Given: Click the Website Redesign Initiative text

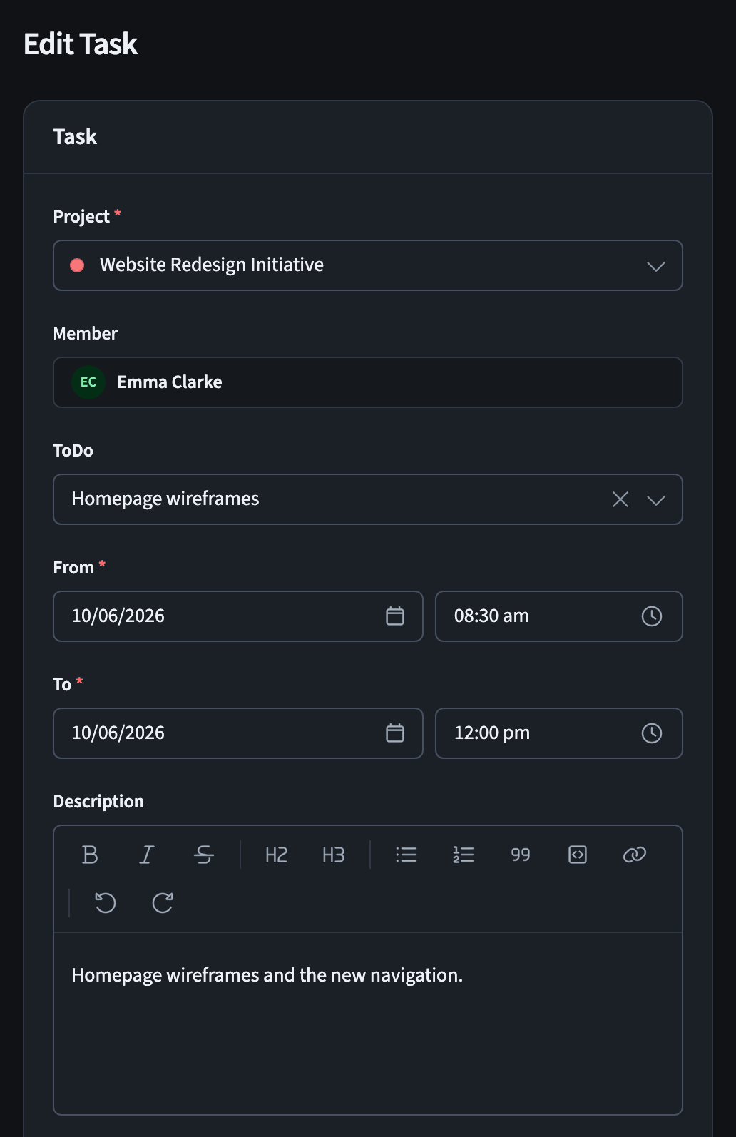Looking at the screenshot, I should 212,265.
